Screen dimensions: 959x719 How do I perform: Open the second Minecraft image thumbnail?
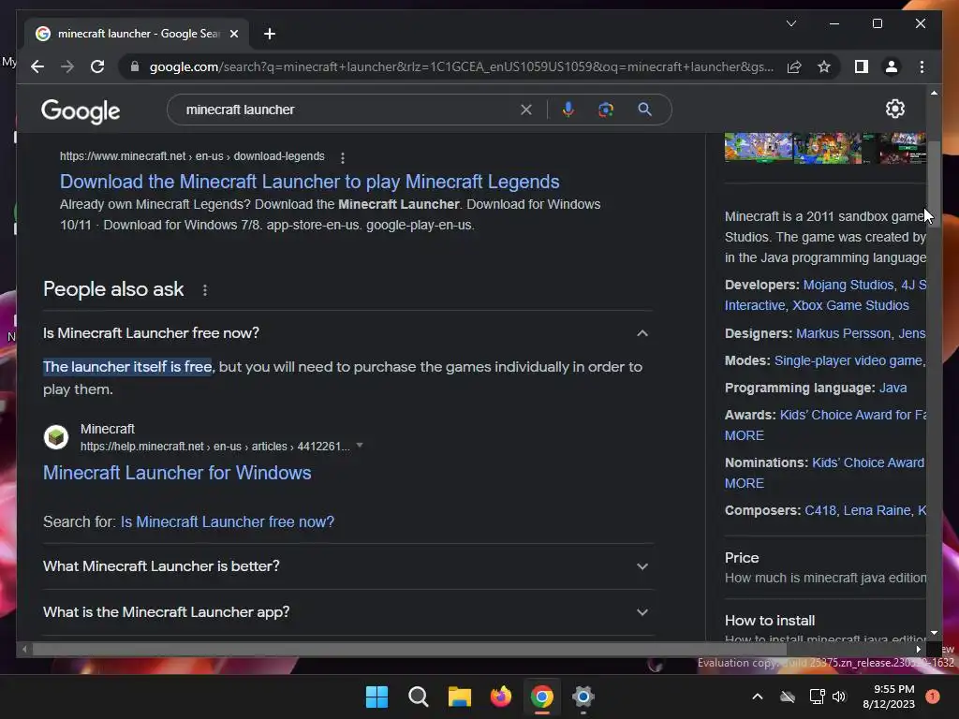828,147
